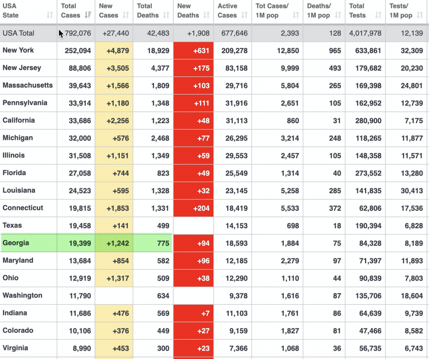
Task: Click sort icon beside Deaths/1M pop
Action: [338, 15]
